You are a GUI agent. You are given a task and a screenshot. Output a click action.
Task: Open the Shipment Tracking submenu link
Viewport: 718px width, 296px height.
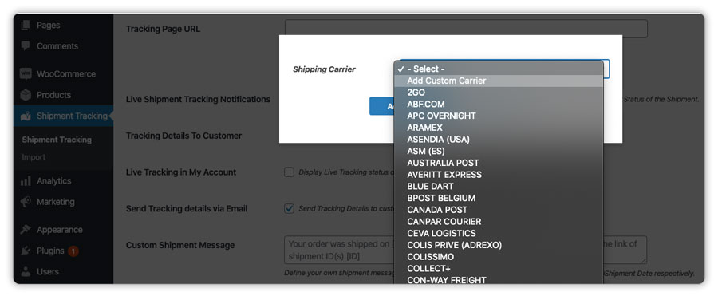click(x=57, y=140)
